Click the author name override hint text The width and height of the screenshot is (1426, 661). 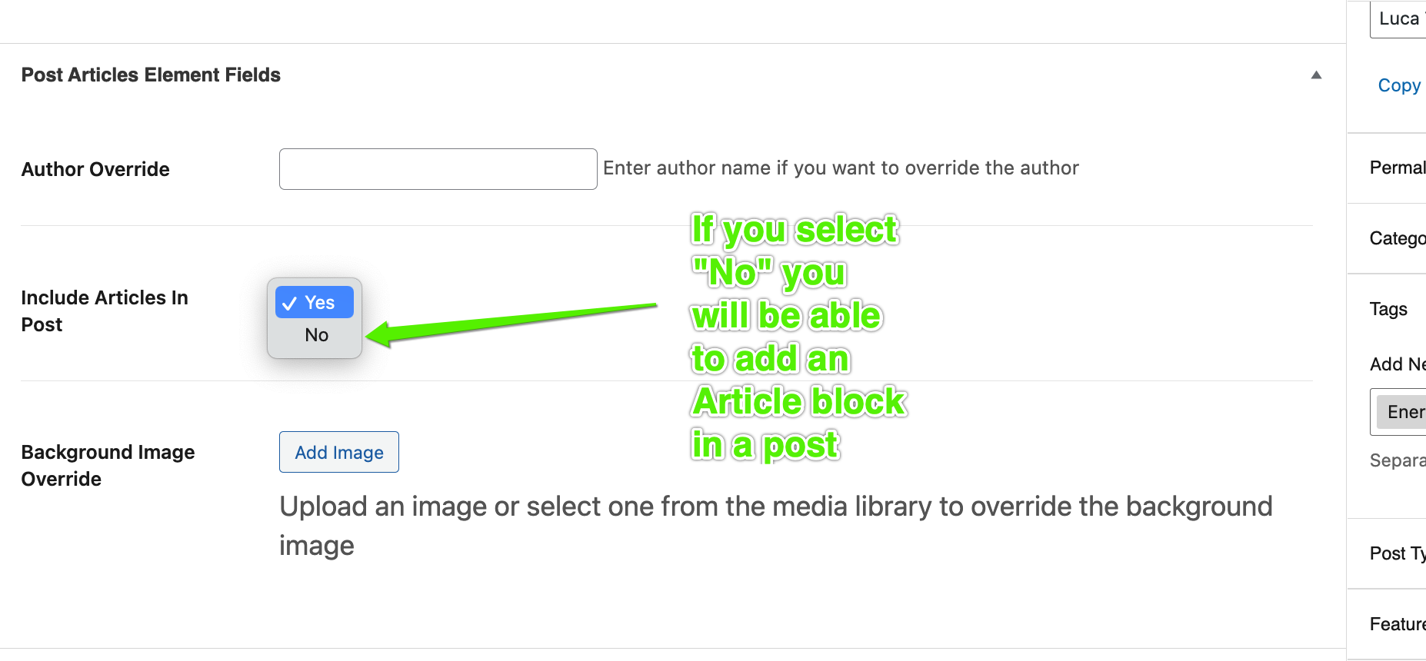point(841,168)
